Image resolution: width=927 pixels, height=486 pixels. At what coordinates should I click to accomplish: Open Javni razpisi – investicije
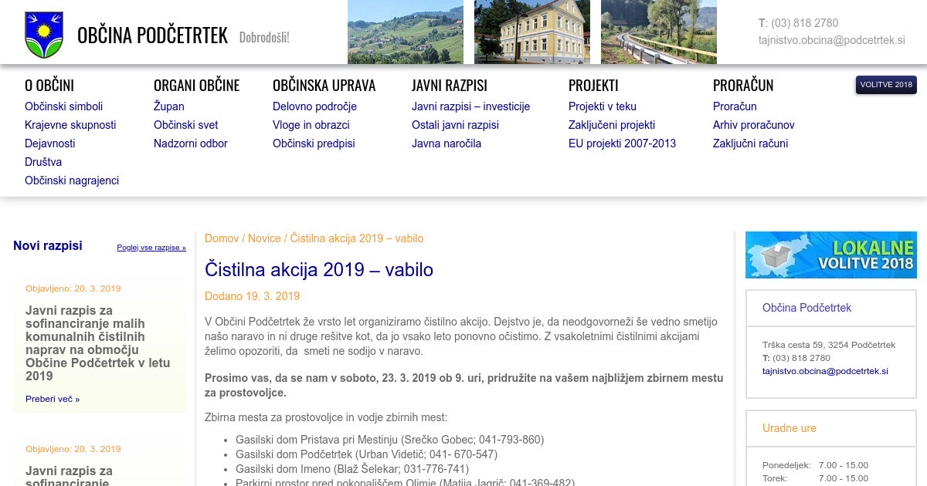tap(470, 106)
